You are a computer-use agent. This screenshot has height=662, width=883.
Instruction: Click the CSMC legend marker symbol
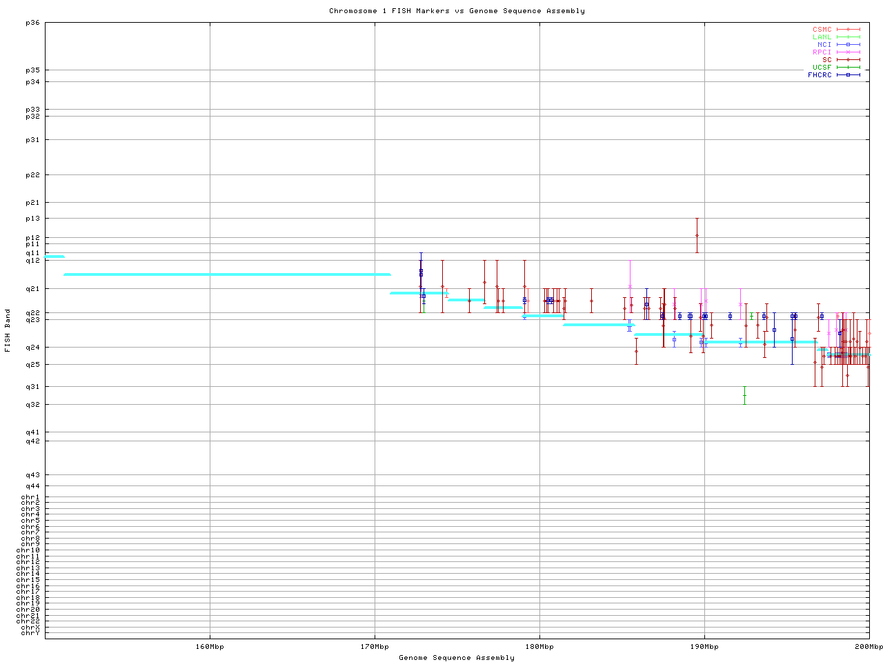click(x=848, y=30)
